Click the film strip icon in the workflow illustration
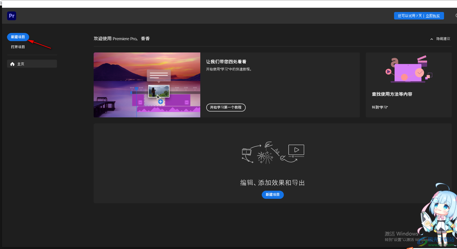Screen dimensions: 457x249 (x=246, y=152)
